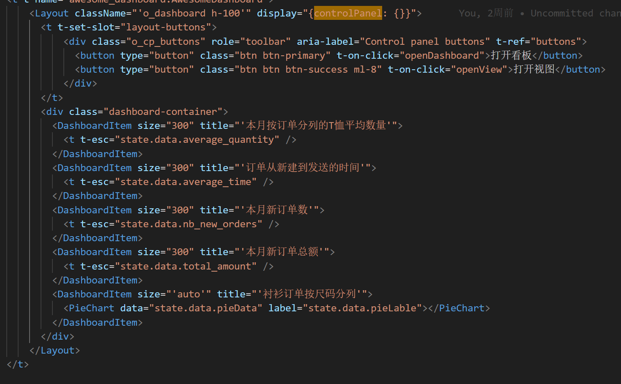
Task: Click the git blame annotation 'You, 2周前'
Action: pos(486,13)
